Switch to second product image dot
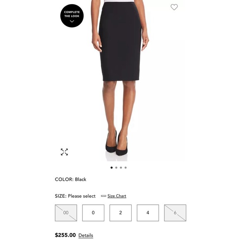Viewport: 240px width, 240px height. (x=116, y=168)
